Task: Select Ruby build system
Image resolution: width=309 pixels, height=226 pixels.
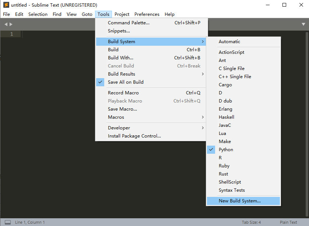Action: click(x=243, y=166)
